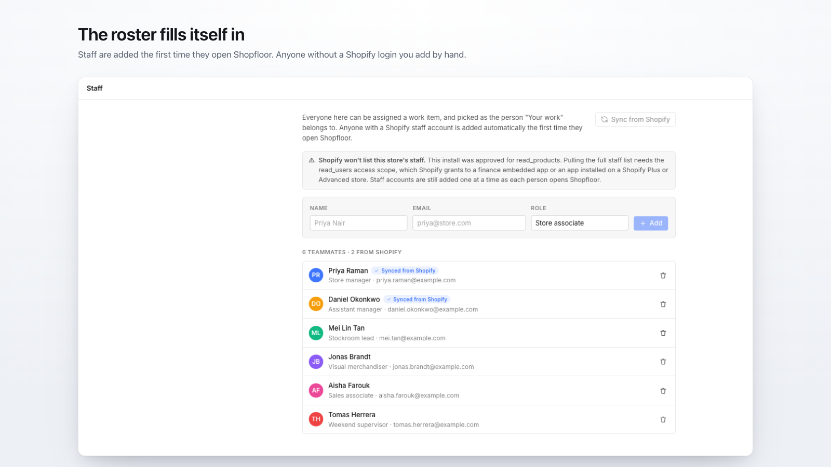Select the Staff panel header
831x467 pixels.
pyautogui.click(x=415, y=88)
